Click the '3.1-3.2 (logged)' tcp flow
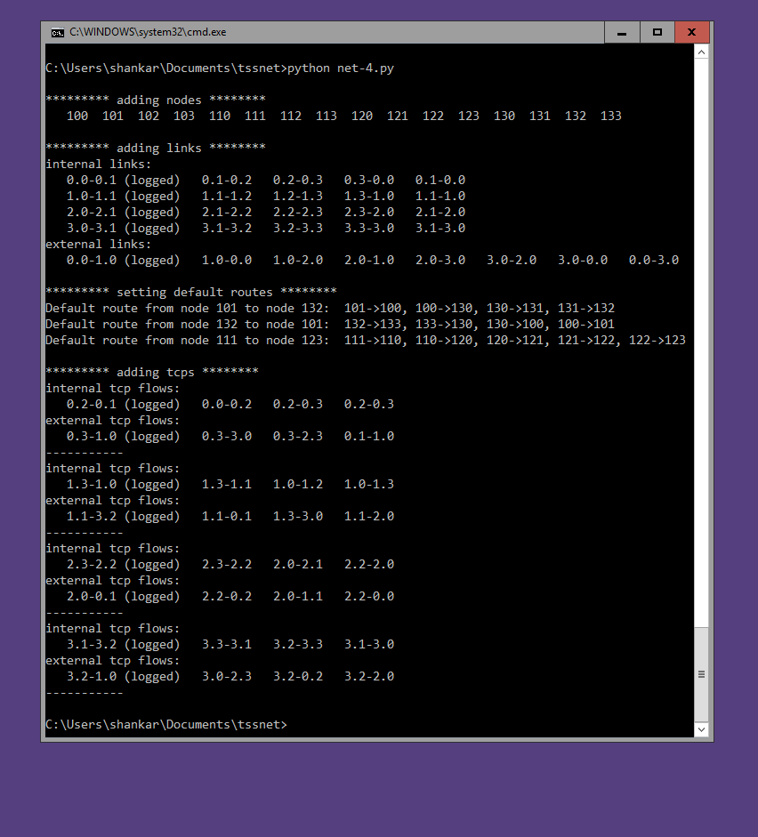The width and height of the screenshot is (758, 837). pyautogui.click(x=124, y=645)
